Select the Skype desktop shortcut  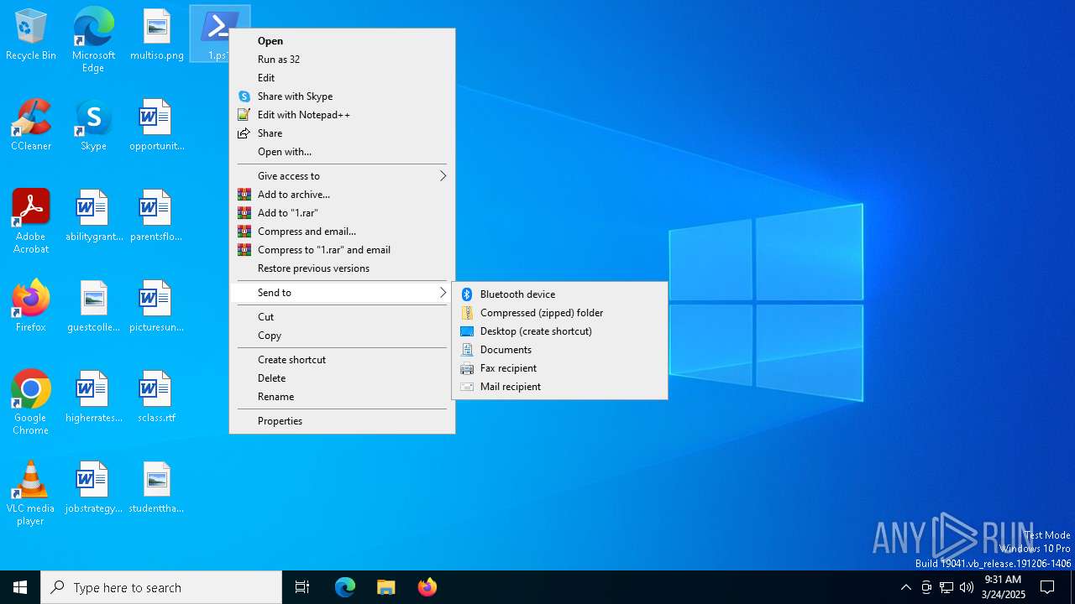93,126
